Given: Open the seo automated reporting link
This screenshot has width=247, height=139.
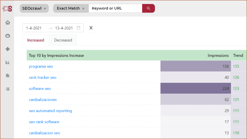Looking at the screenshot, I should (x=50, y=111).
